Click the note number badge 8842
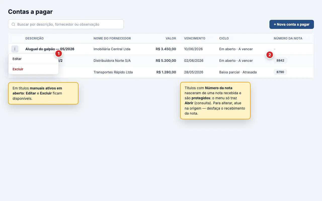322x201 pixels. 280,61
